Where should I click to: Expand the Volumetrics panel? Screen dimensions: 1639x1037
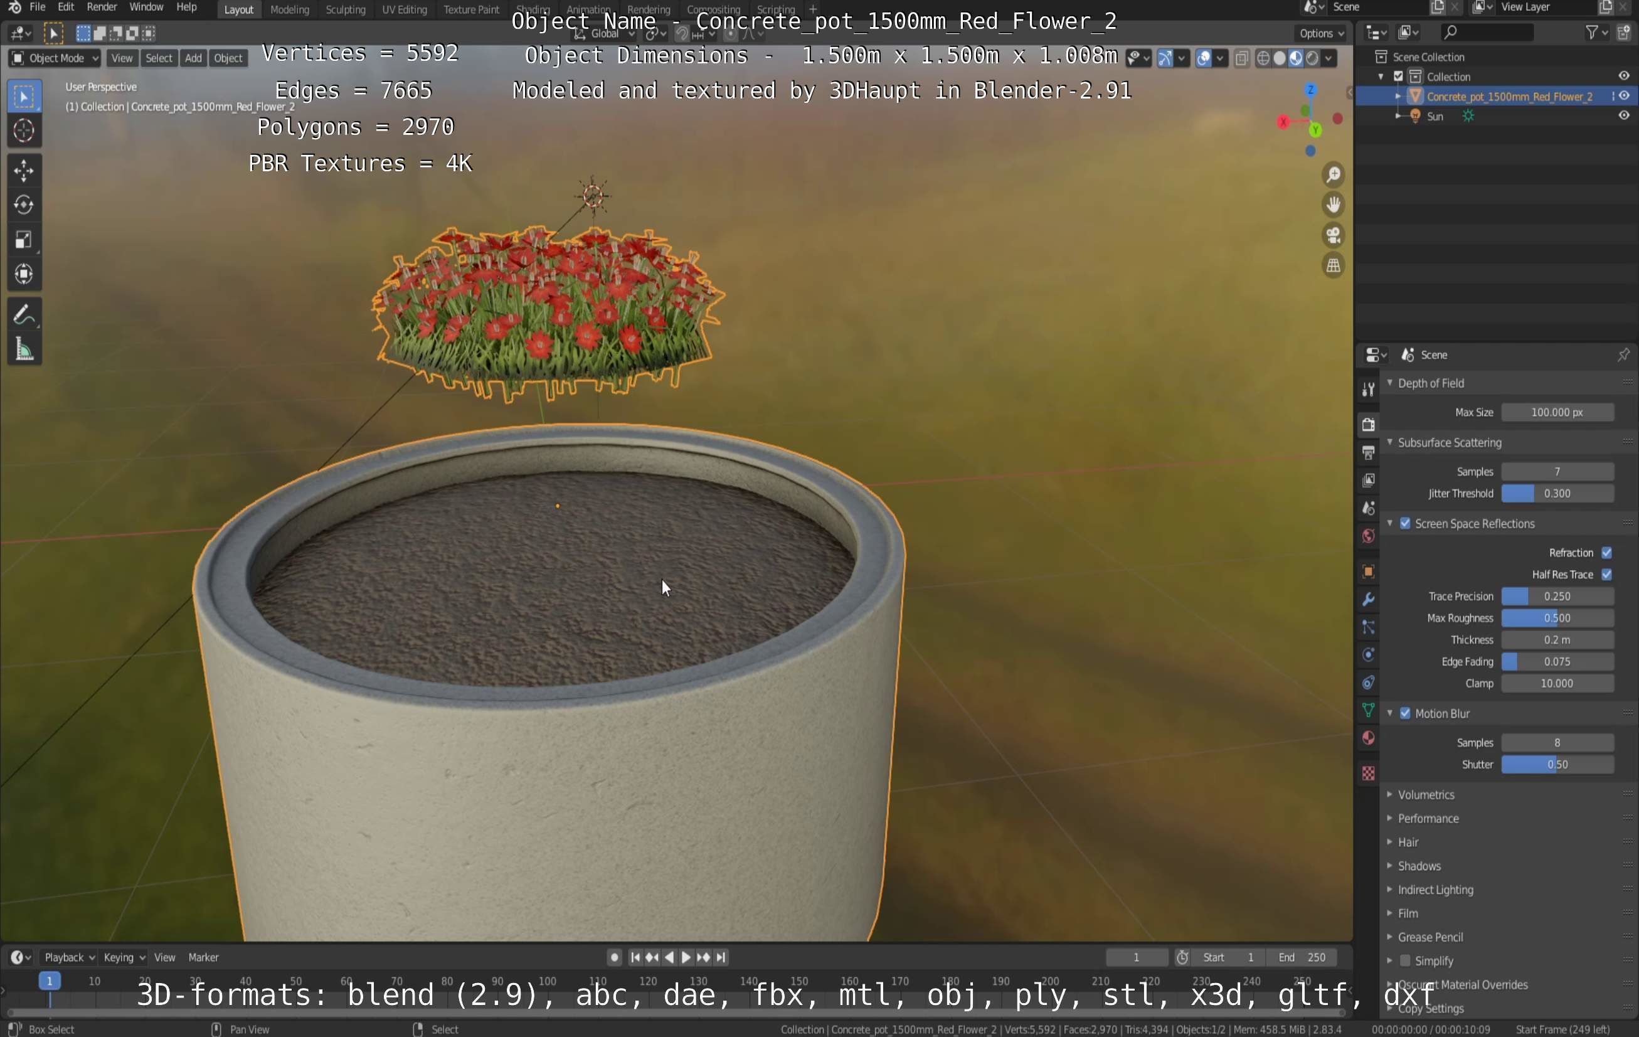[x=1426, y=795]
